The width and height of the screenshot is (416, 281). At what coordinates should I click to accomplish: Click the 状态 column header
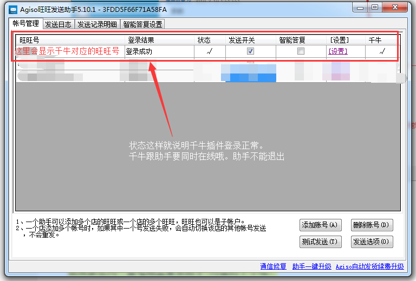pos(210,40)
